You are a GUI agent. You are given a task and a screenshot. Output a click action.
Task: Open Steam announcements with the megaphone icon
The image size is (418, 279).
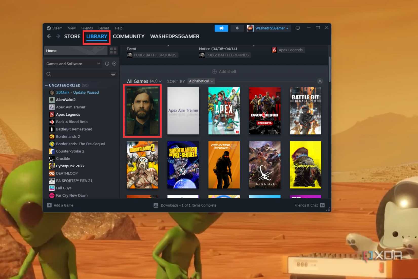221,28
